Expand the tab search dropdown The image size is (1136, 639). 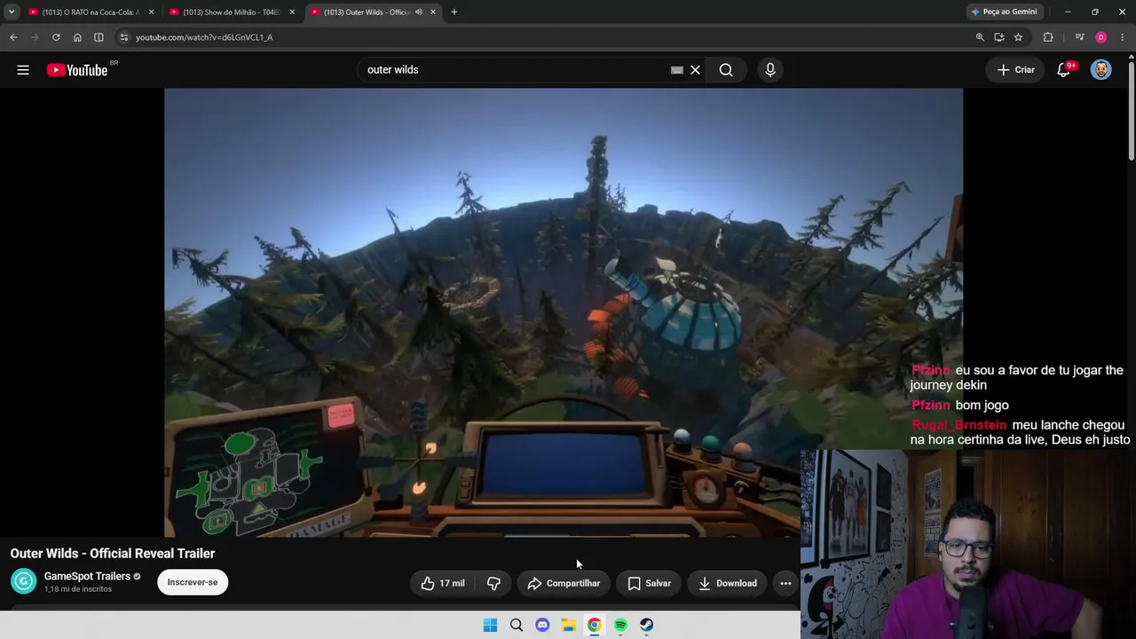tap(12, 12)
